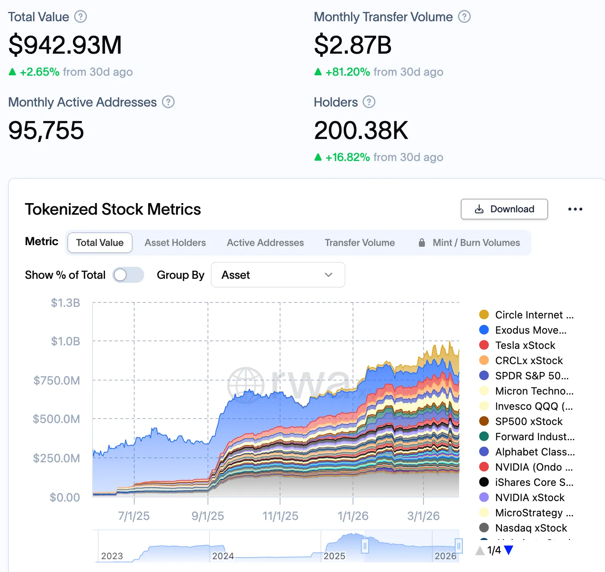Click the chevron in the Asset dropdown
This screenshot has height=572, width=605.
coord(329,275)
